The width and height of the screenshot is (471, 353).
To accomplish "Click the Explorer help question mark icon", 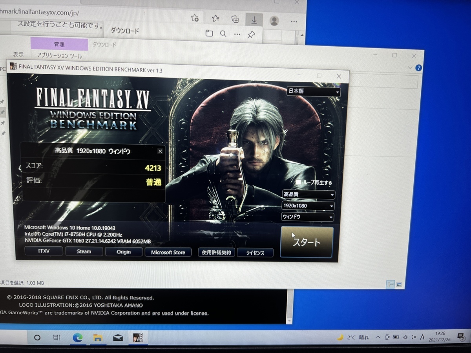I will 418,67.
